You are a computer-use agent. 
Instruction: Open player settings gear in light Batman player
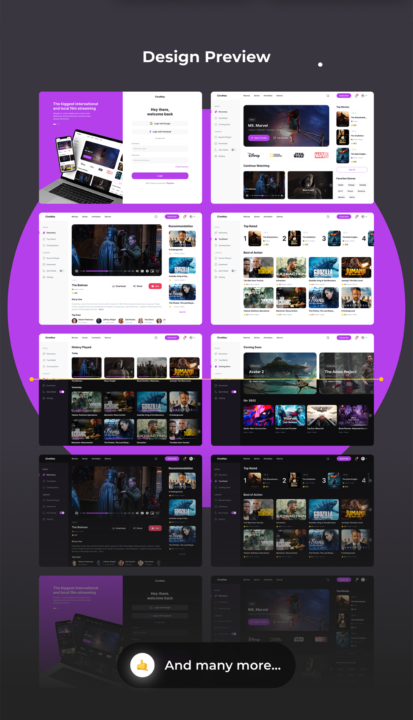coord(147,271)
